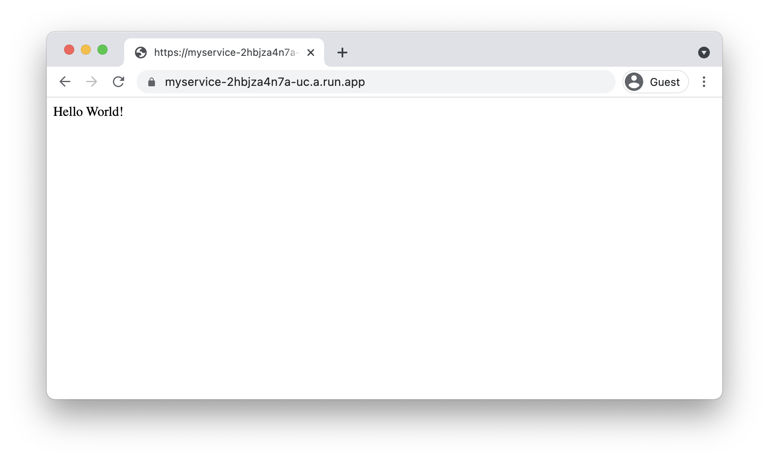Click the forward navigation arrow
Screen dimensions: 769x461
(92, 82)
